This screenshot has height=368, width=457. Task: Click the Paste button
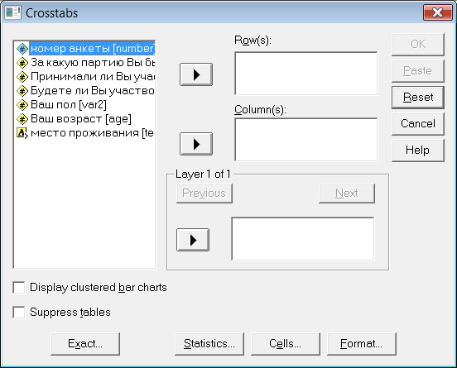pyautogui.click(x=418, y=71)
